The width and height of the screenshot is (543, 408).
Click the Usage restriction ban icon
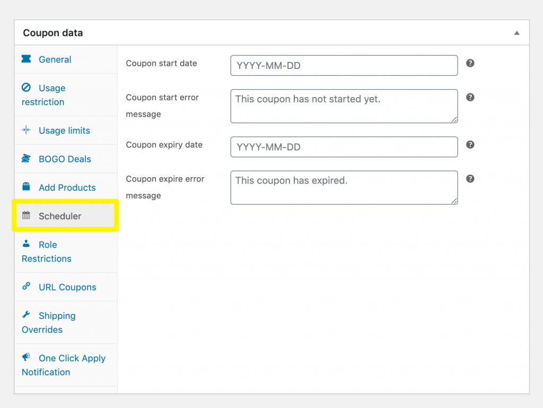[26, 88]
